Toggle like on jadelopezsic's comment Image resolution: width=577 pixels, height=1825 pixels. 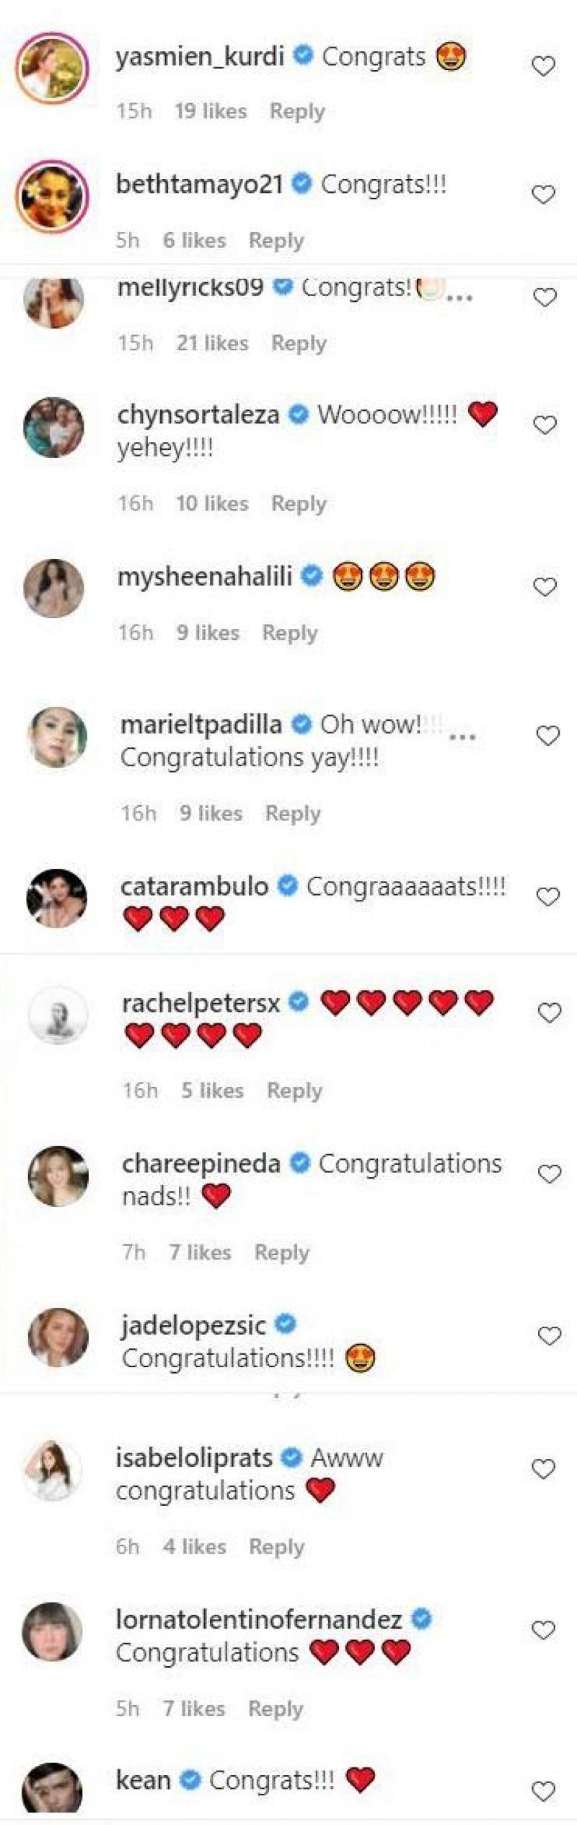tap(550, 1336)
